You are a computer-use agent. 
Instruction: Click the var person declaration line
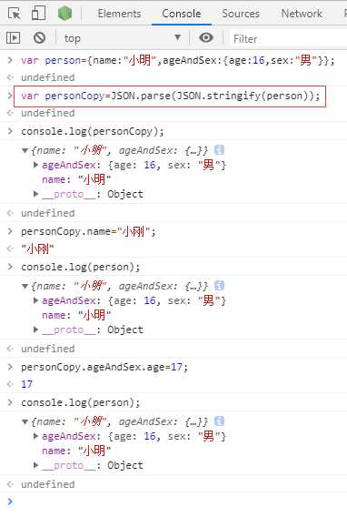(178, 60)
